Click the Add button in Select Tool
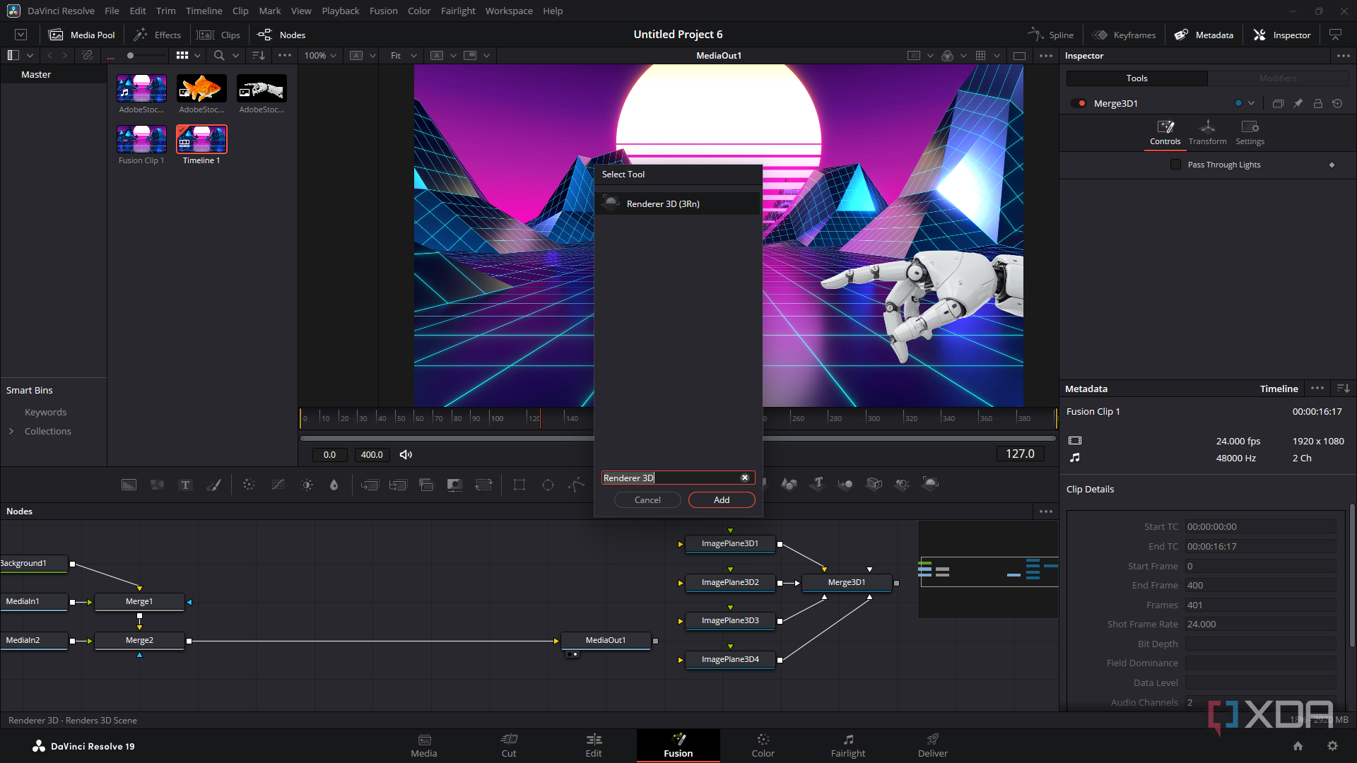 pyautogui.click(x=722, y=499)
